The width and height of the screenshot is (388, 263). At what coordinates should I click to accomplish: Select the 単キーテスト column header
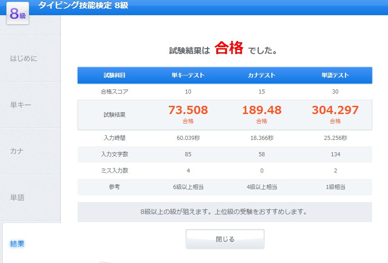coord(189,75)
